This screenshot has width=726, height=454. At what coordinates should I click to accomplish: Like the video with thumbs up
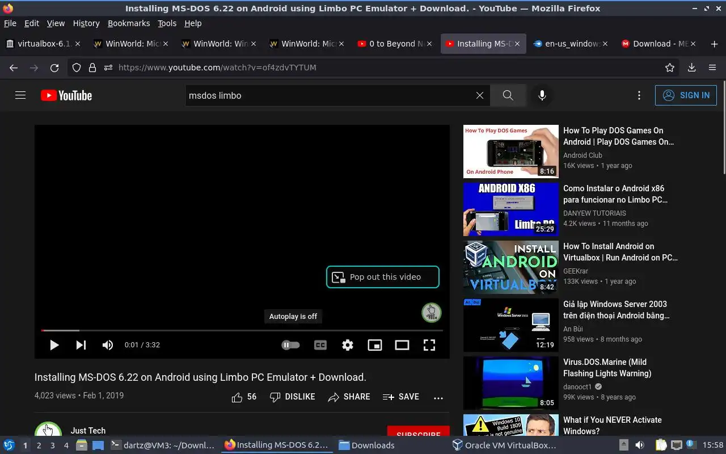click(244, 397)
